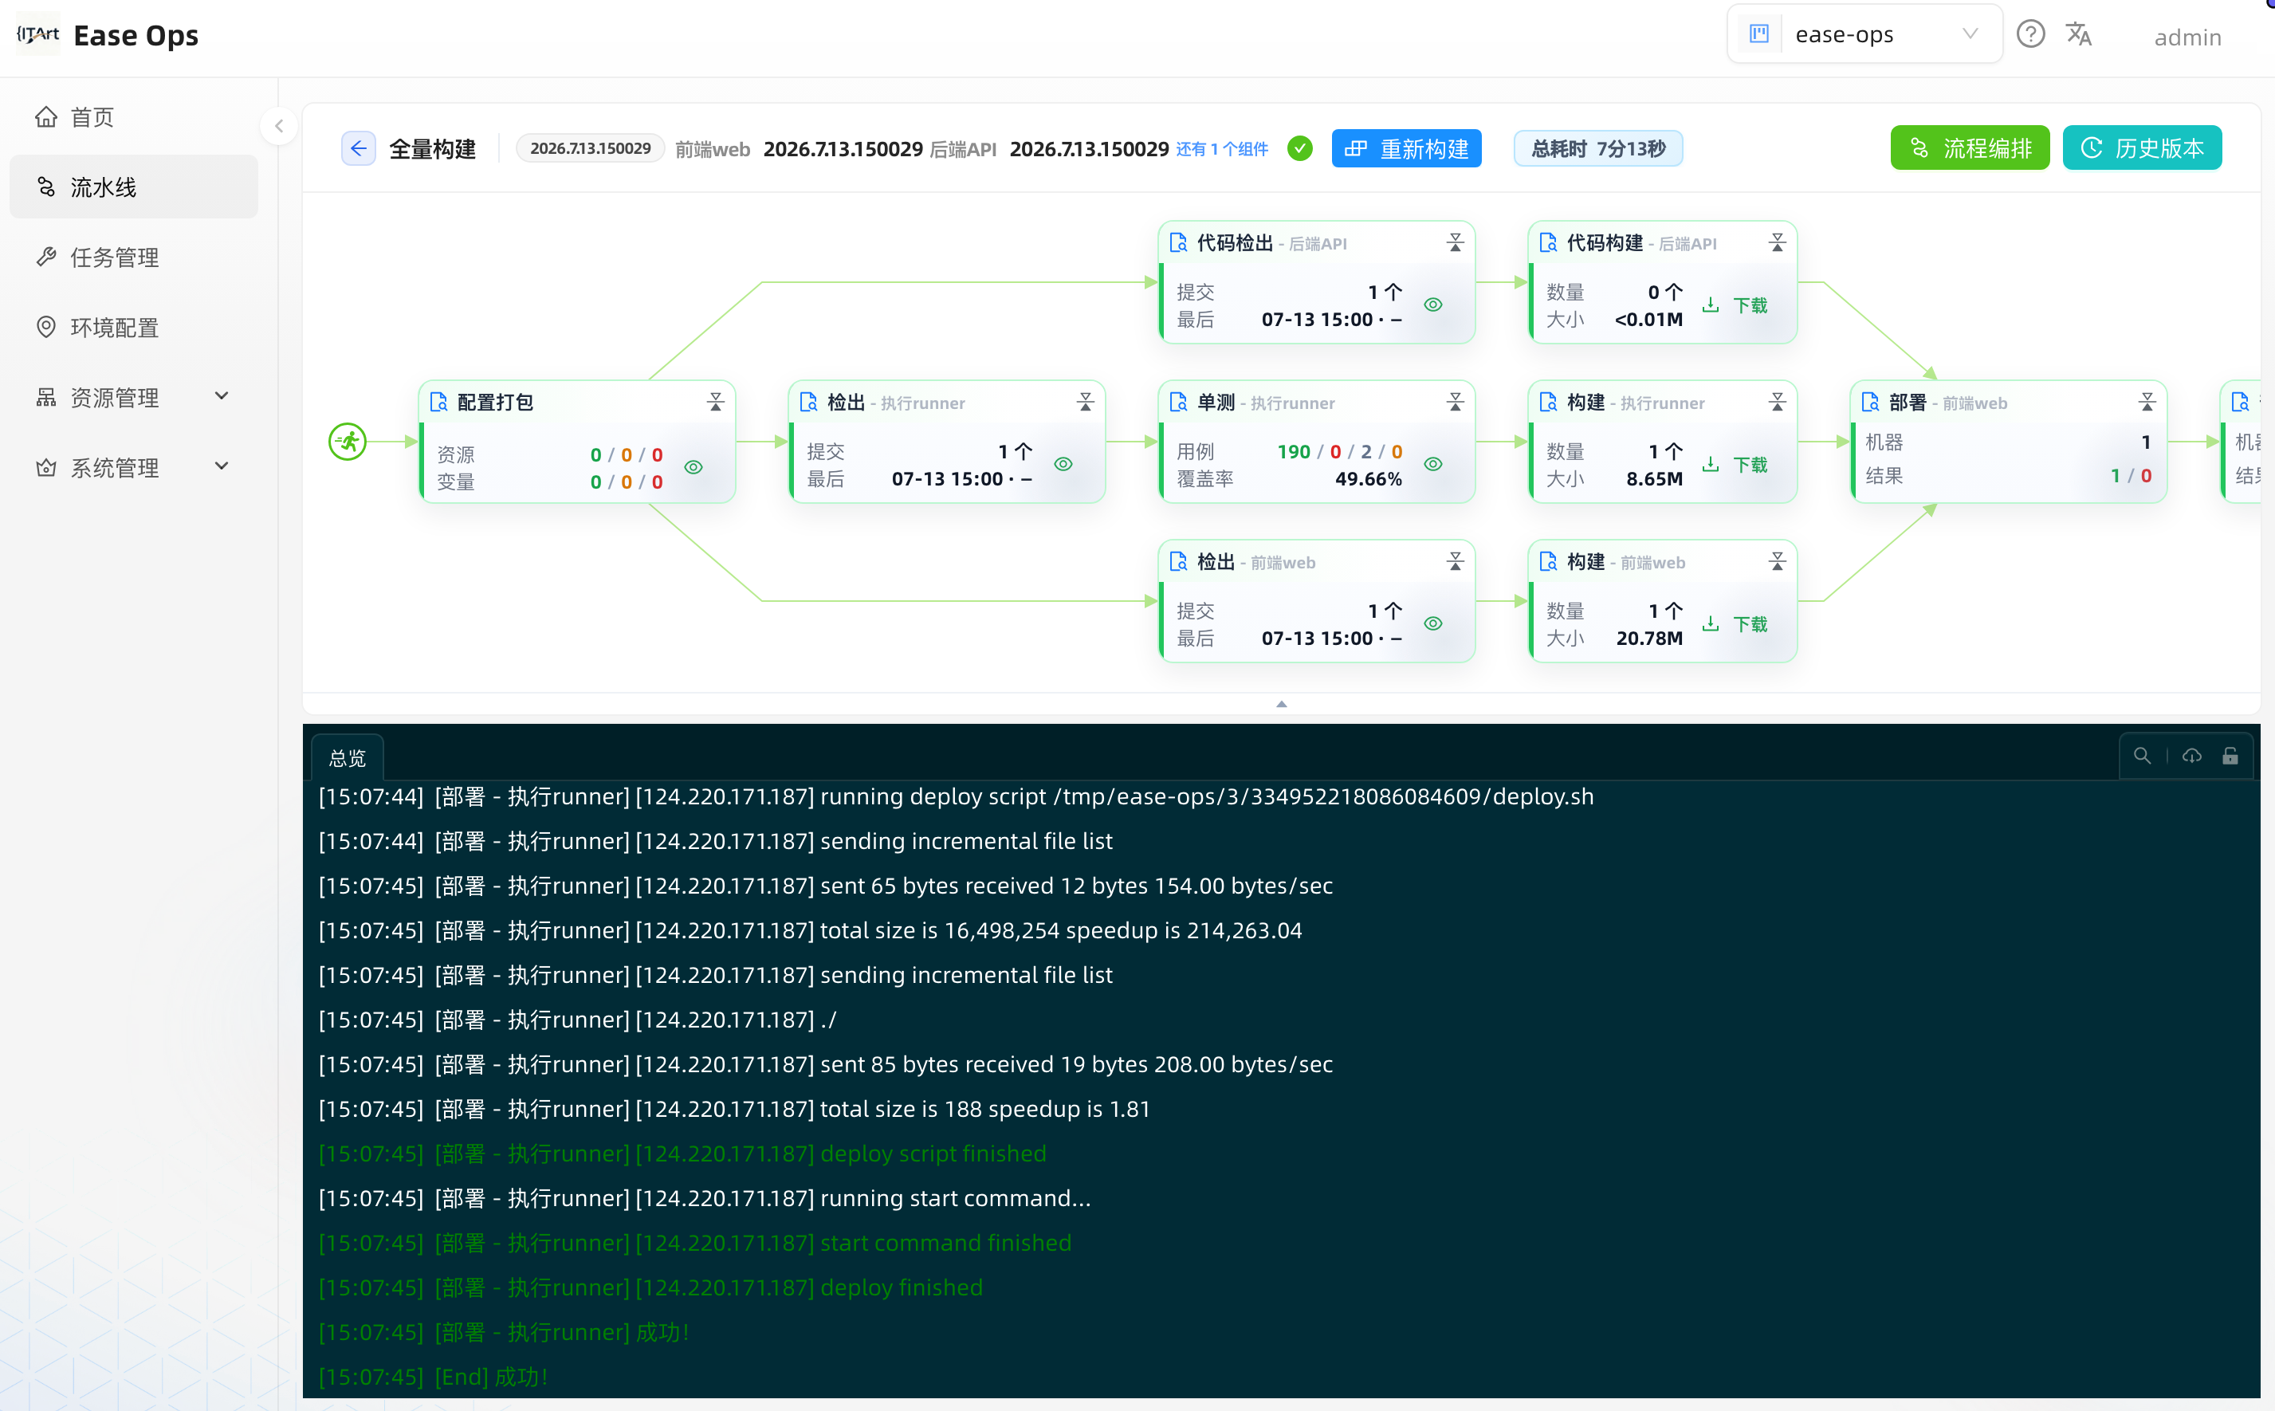Open the help question mark icon
The height and width of the screenshot is (1411, 2275).
click(2030, 34)
